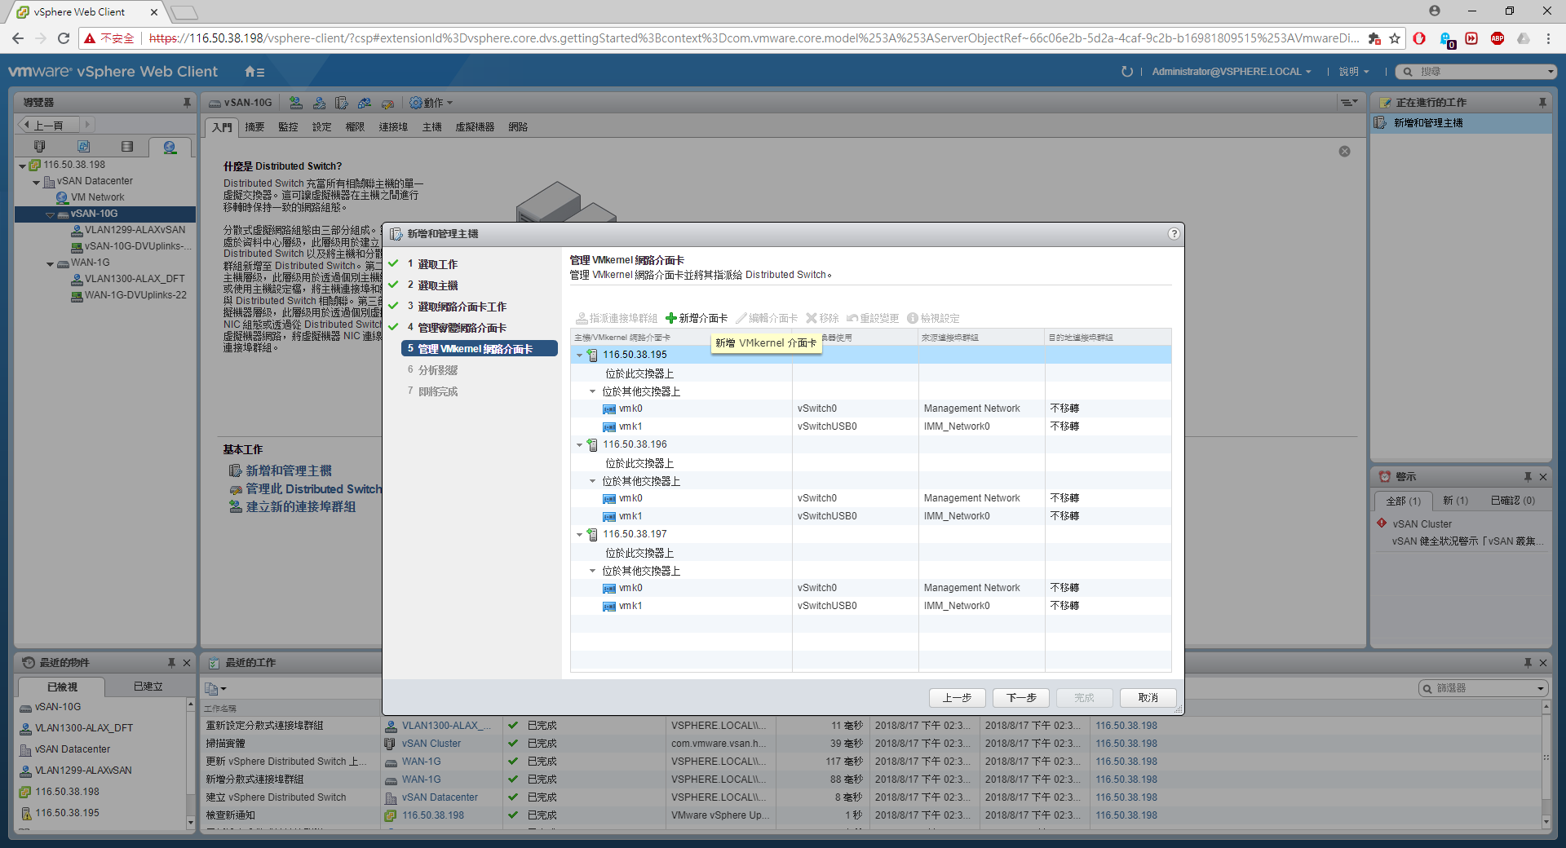
Task: Select vmk1 under host 116.50.38.197
Action: pyautogui.click(x=630, y=606)
